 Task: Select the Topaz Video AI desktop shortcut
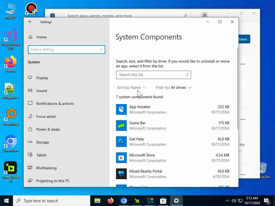[x=10, y=172]
